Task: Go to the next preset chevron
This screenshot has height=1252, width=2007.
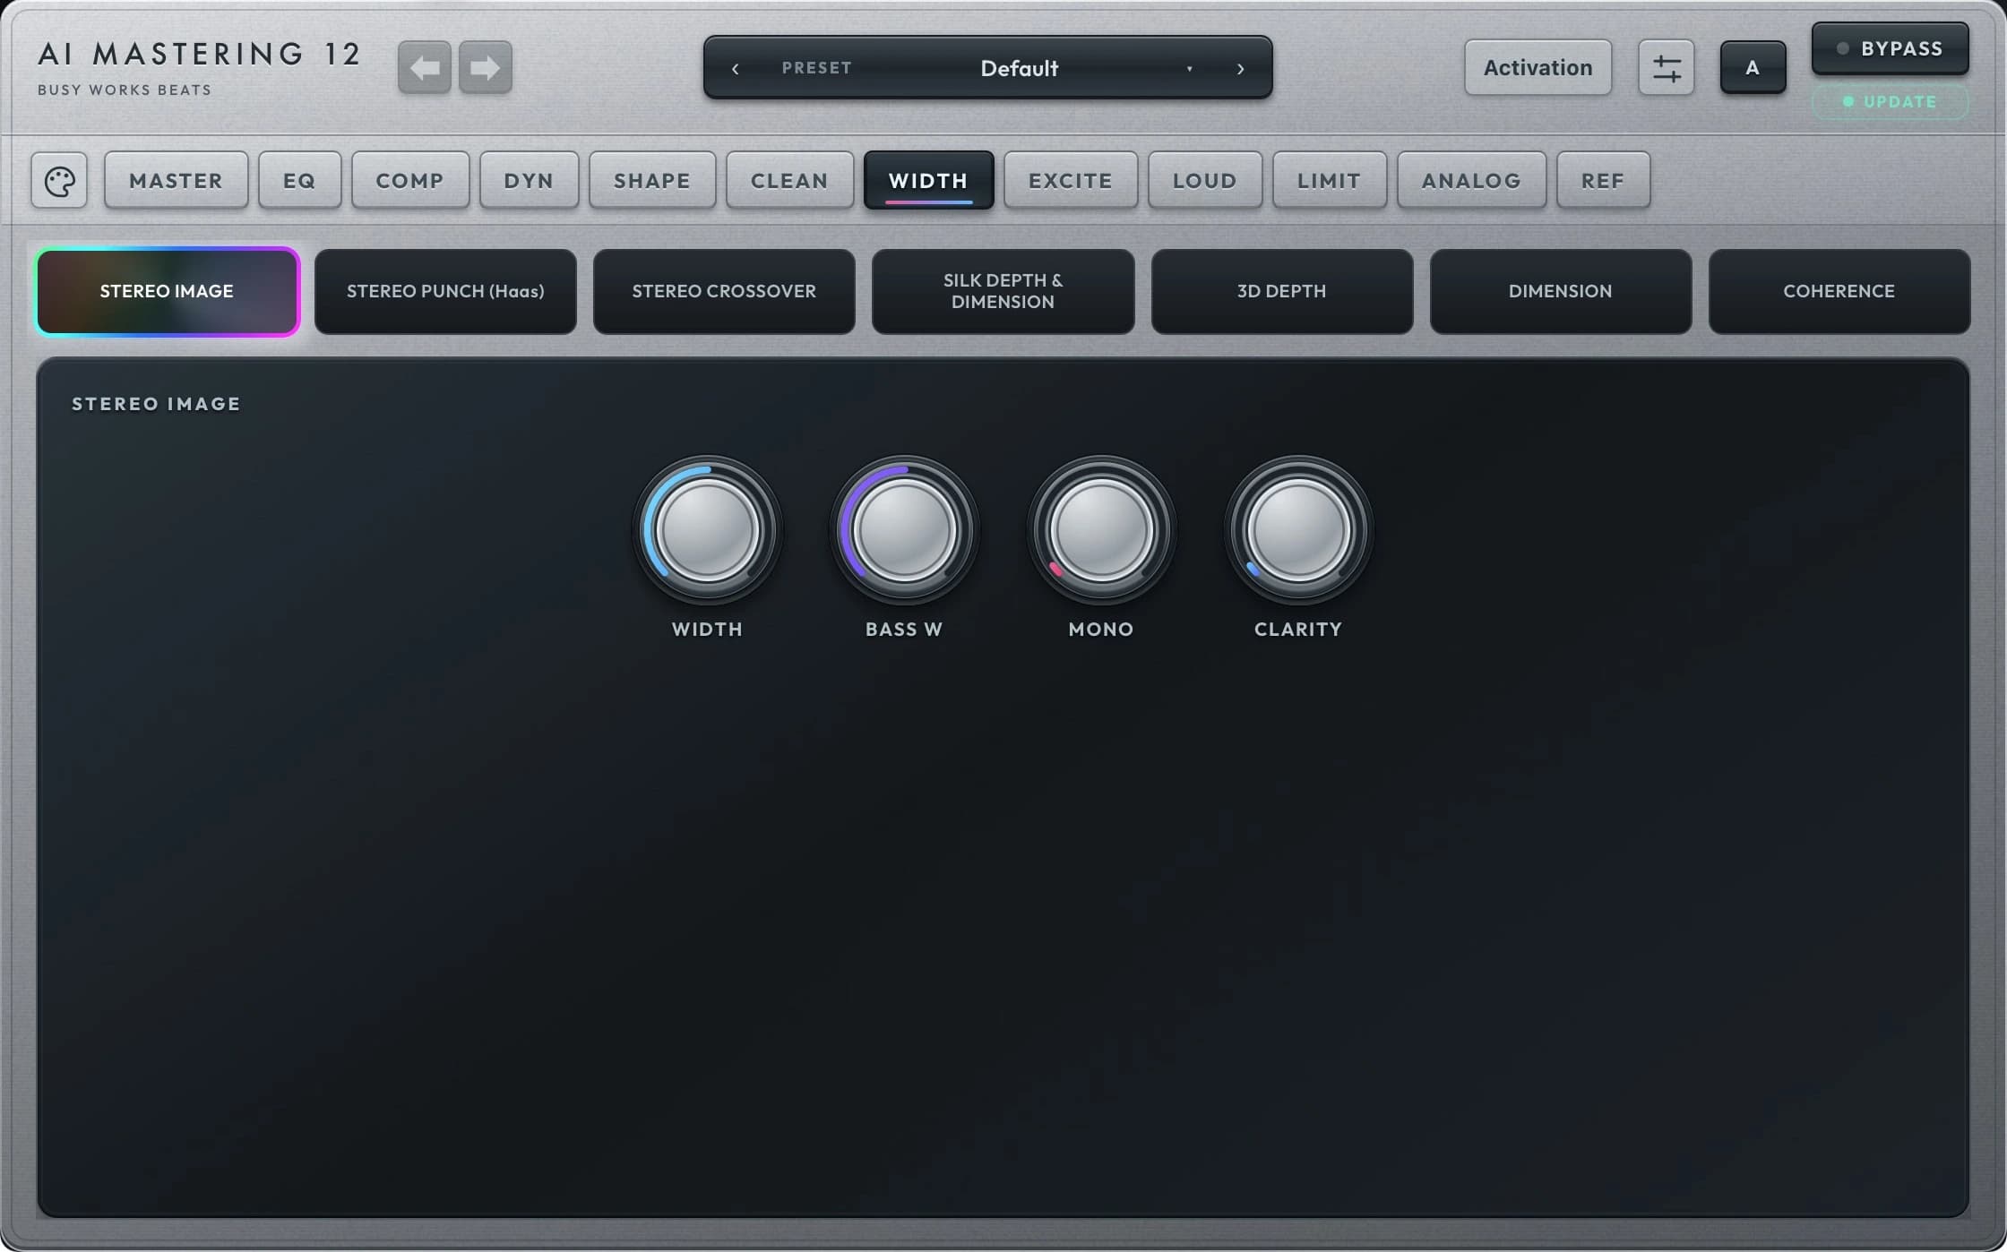Action: [1240, 68]
